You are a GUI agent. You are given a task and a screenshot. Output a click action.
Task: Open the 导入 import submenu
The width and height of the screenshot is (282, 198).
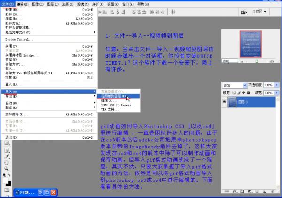(x=49, y=91)
